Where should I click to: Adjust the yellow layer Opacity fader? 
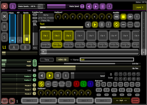[27, 29]
